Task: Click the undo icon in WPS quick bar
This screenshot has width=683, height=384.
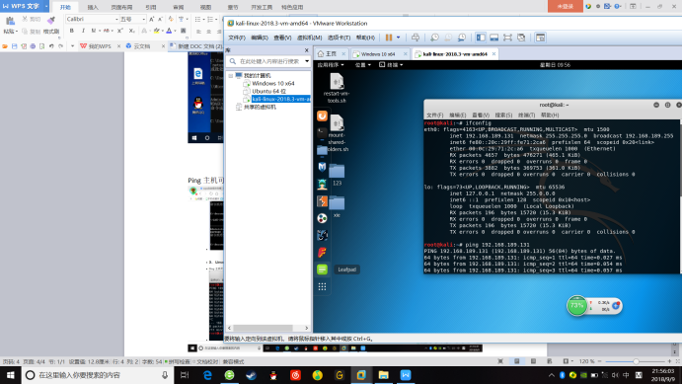Action: 51,45
